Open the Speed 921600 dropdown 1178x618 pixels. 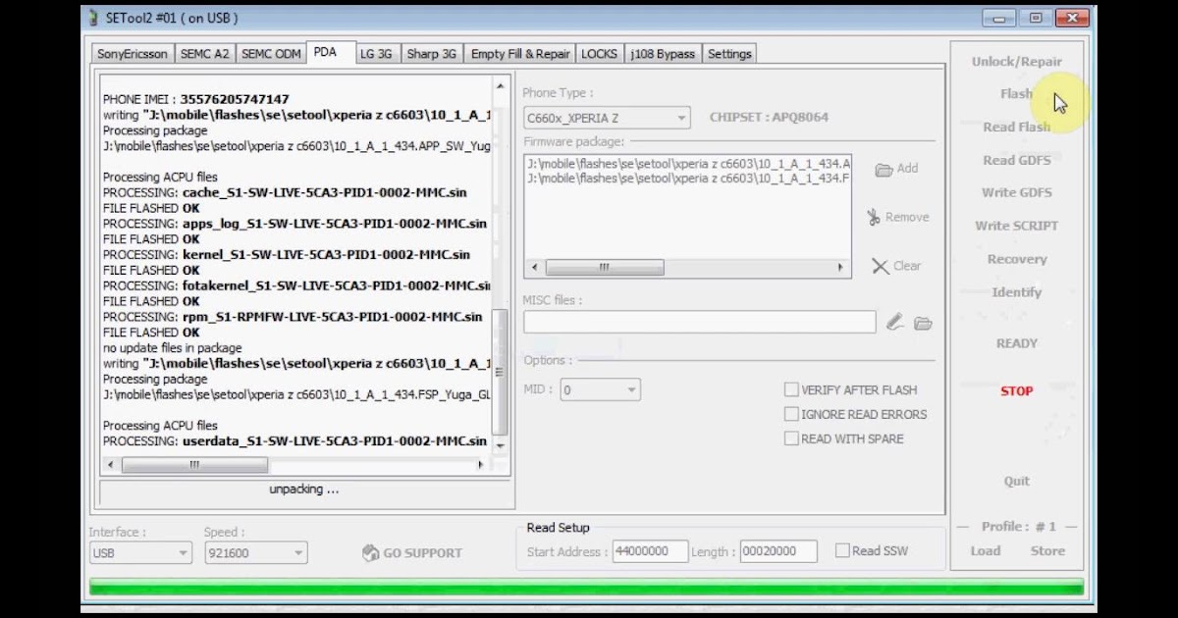[x=255, y=553]
